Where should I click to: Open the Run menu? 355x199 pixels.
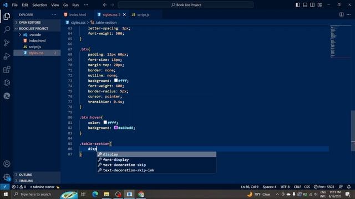click(x=75, y=5)
